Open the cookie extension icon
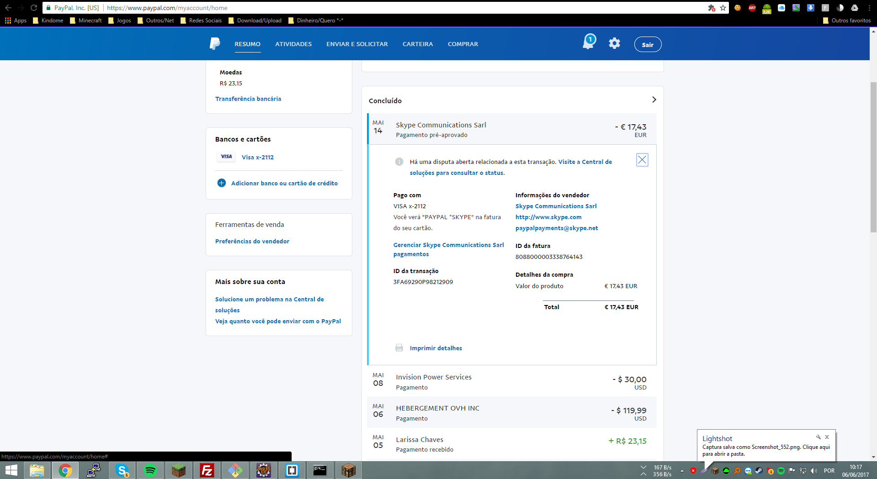Image resolution: width=877 pixels, height=479 pixels. [x=738, y=8]
